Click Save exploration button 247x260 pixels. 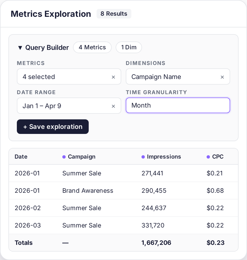tap(53, 127)
